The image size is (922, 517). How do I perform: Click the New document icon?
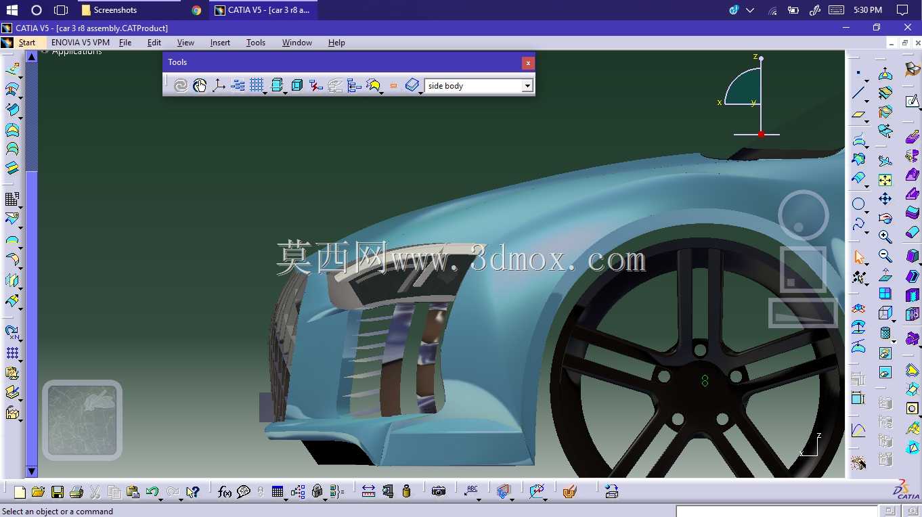point(20,492)
